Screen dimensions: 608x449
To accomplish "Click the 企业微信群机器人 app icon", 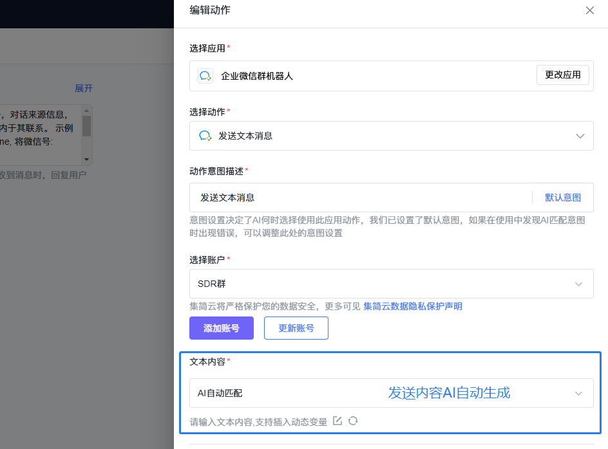I will 205,75.
